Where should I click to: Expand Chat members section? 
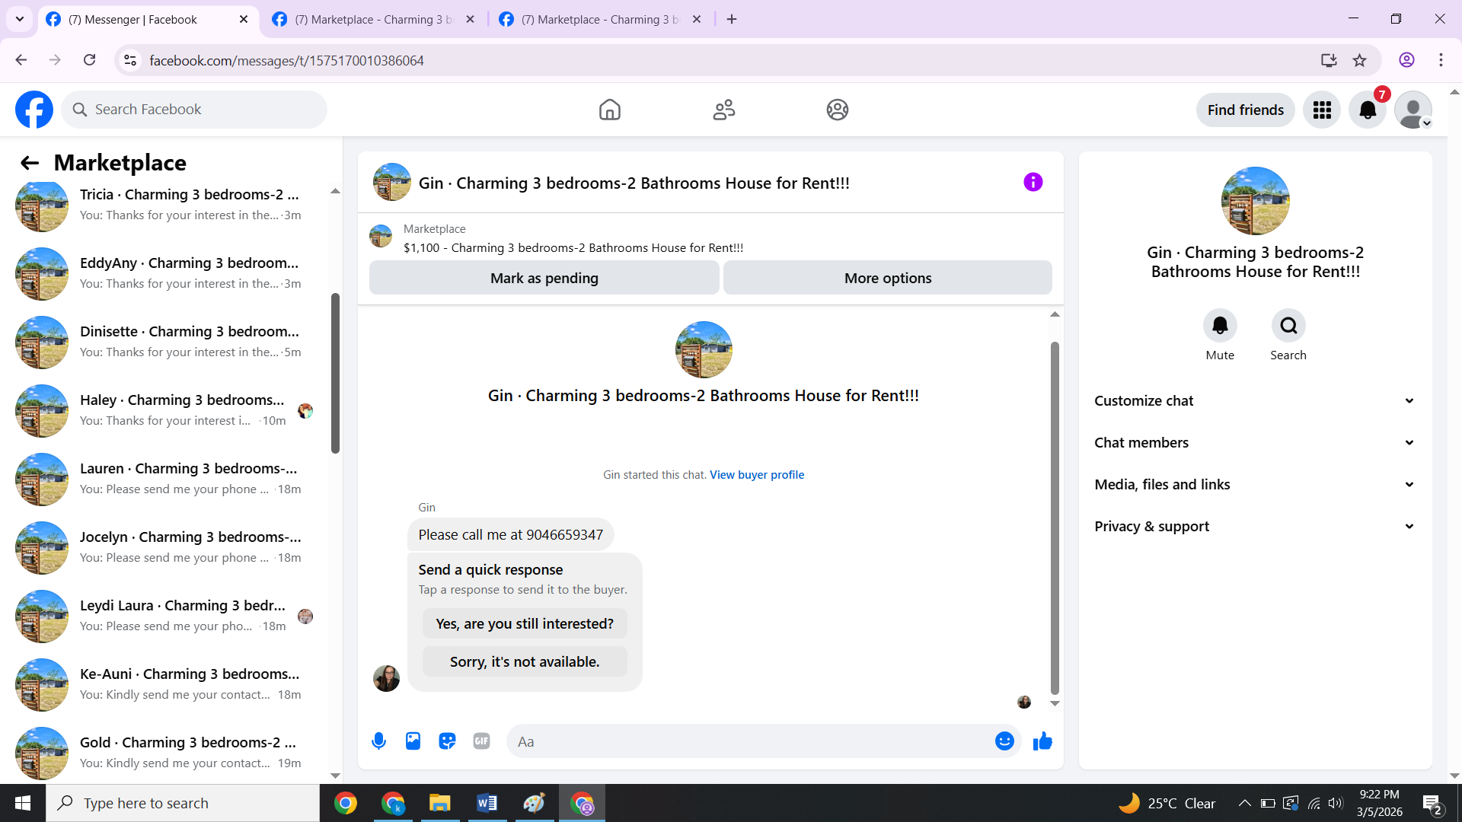(x=1255, y=442)
